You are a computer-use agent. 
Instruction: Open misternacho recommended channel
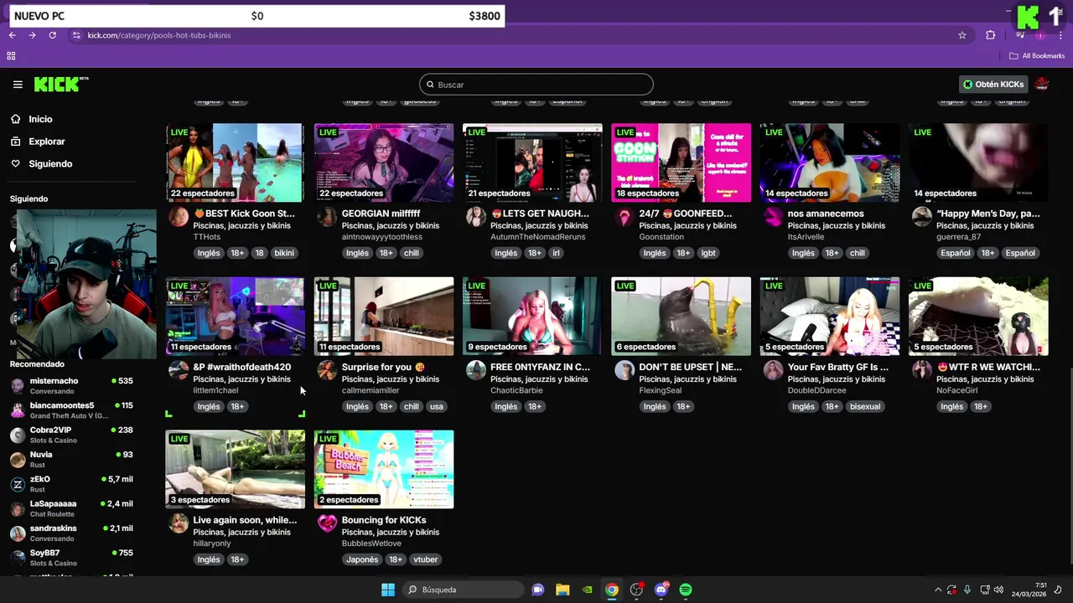click(x=71, y=386)
